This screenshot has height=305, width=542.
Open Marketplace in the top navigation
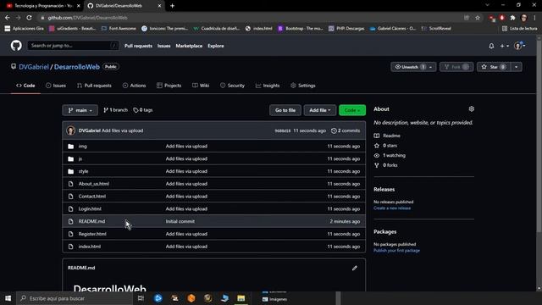(189, 46)
